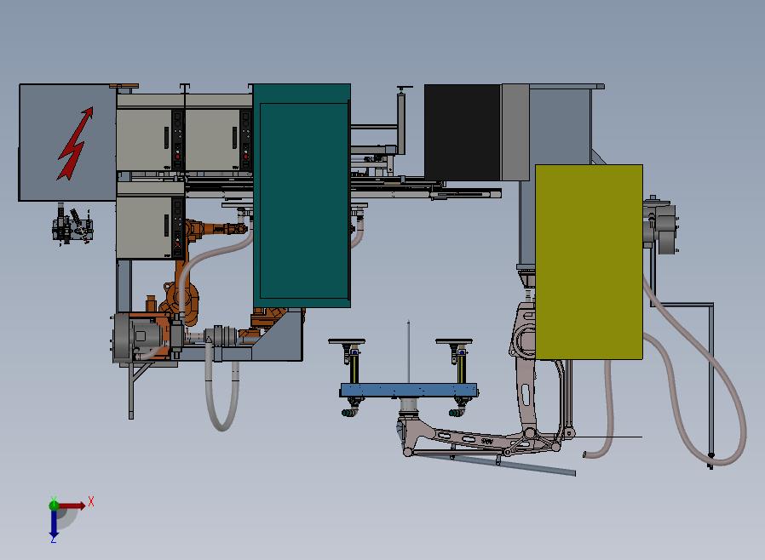Select the olive yellow box component
The height and width of the screenshot is (560, 765).
click(x=589, y=262)
